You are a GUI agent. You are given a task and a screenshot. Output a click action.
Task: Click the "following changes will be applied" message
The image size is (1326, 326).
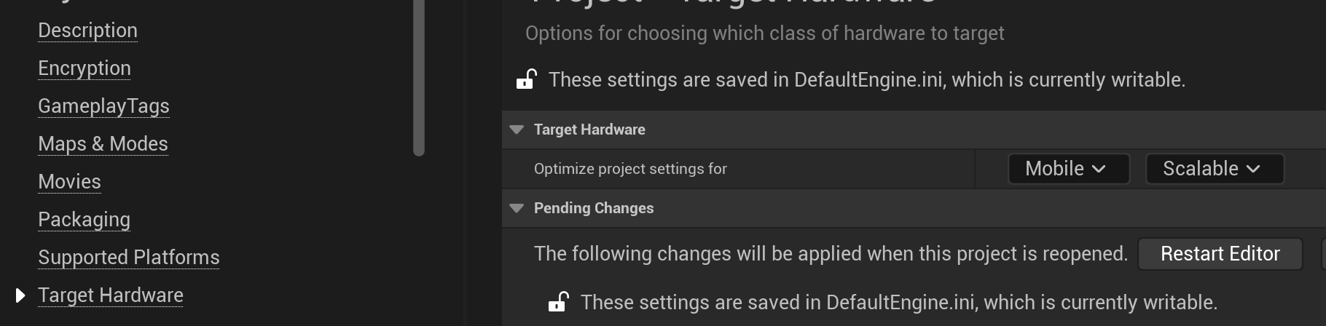(x=831, y=254)
